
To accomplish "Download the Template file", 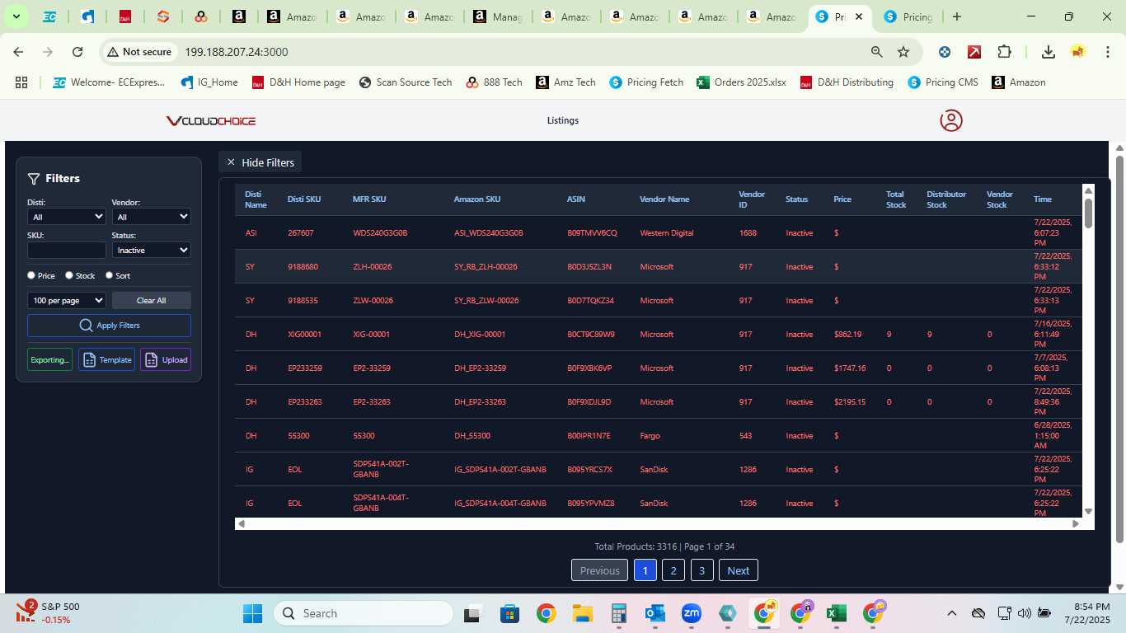I will point(106,359).
